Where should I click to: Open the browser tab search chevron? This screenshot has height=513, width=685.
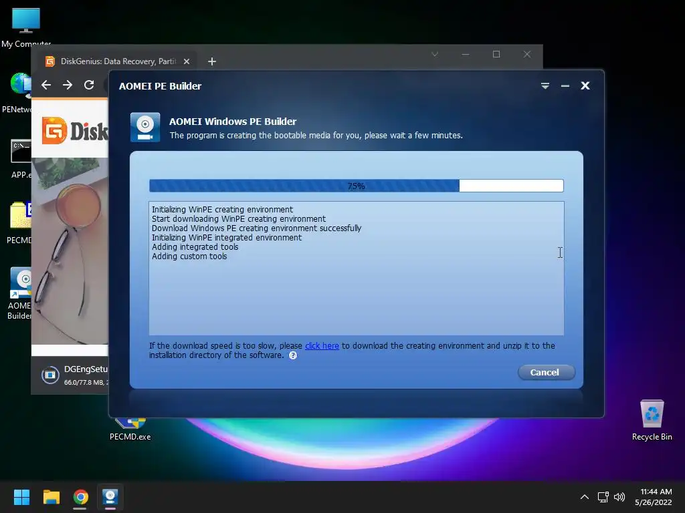click(435, 54)
